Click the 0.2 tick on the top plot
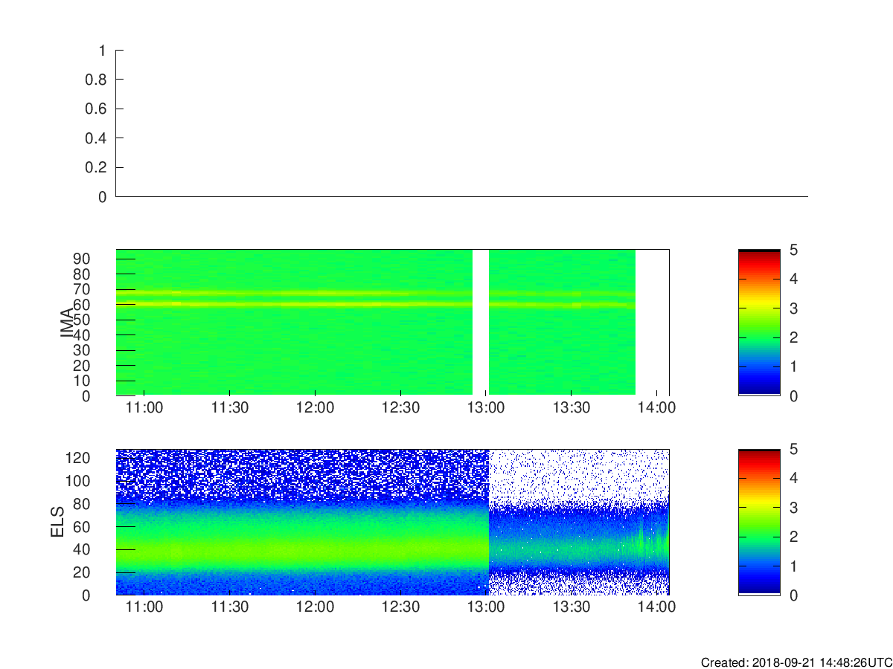This screenshot has width=893, height=669. 97,167
